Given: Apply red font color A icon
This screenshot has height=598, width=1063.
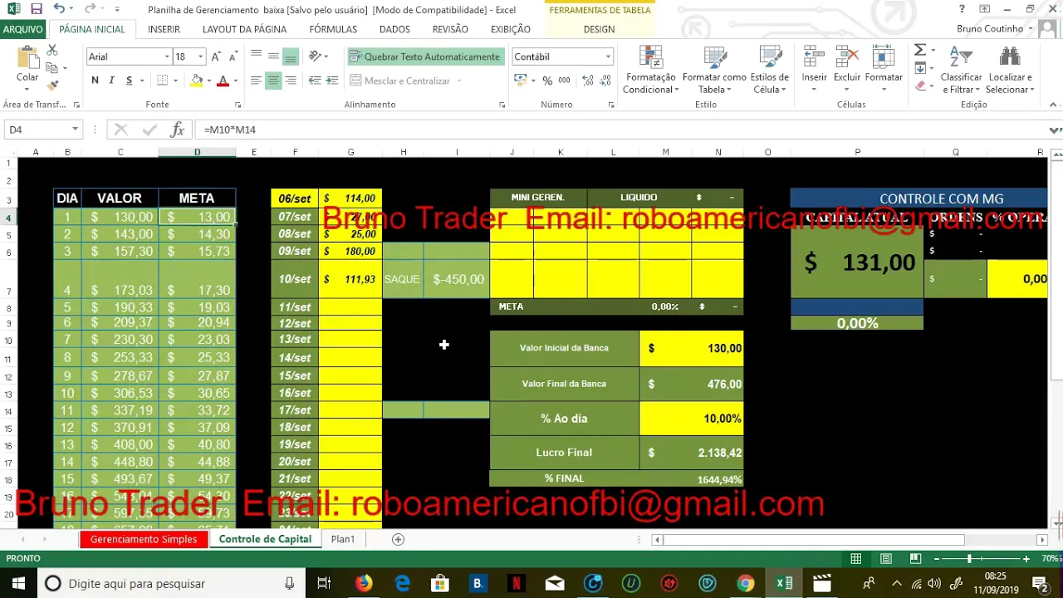Looking at the screenshot, I should click(223, 81).
